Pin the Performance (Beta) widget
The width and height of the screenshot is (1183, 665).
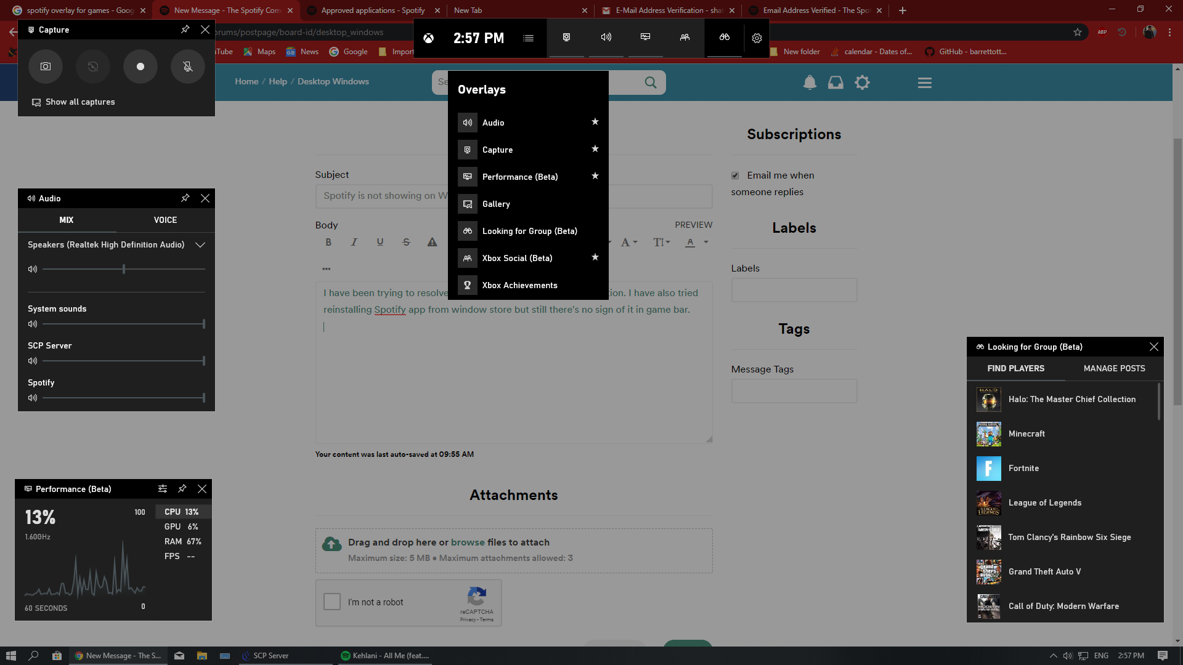(x=182, y=489)
